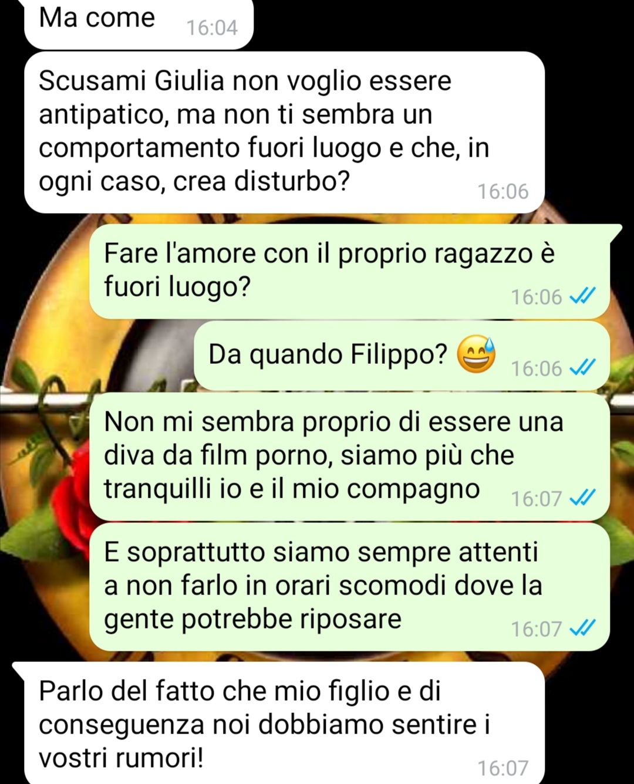Image resolution: width=634 pixels, height=784 pixels.
Task: Tap the 16:07 time next to "mio compagno"
Action: click(x=537, y=499)
